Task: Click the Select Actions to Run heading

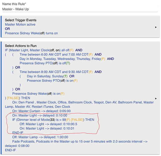Action: pos(21,46)
